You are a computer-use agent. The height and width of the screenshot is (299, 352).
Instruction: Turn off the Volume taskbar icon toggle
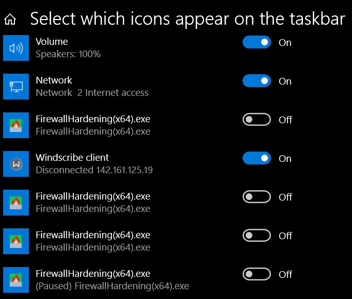(257, 42)
